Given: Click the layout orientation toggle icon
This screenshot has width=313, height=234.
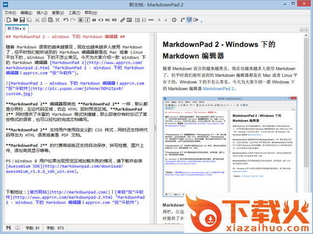Looking at the screenshot, I should [182, 20].
